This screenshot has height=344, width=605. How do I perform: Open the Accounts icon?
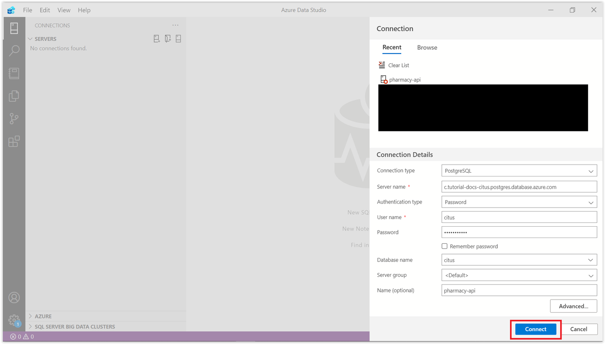pos(14,298)
